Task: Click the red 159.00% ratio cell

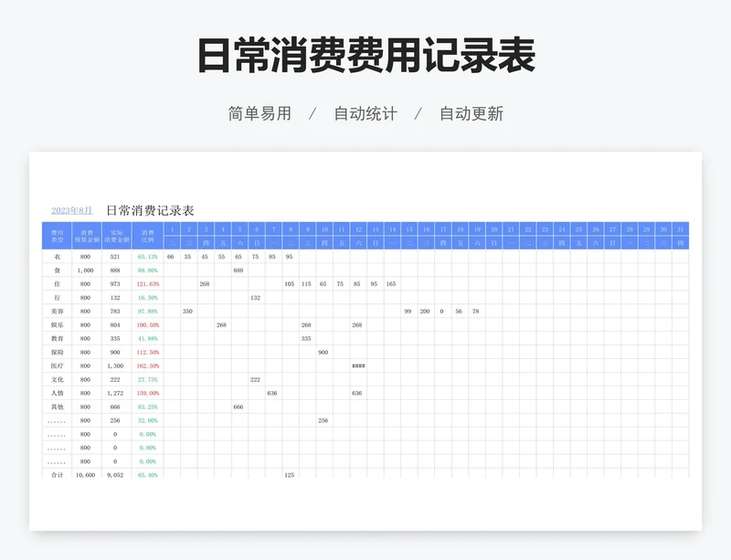Action: pos(148,393)
